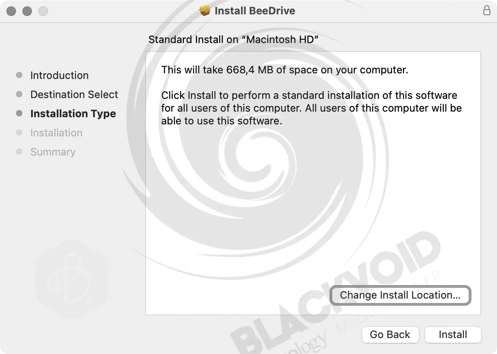Click the greyed Summary step

pyautogui.click(x=53, y=152)
